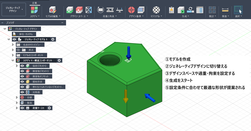The height and width of the screenshot is (131, 251).
Task: Collapse the browser with the double-arrow icon
Action: pos(3,23)
